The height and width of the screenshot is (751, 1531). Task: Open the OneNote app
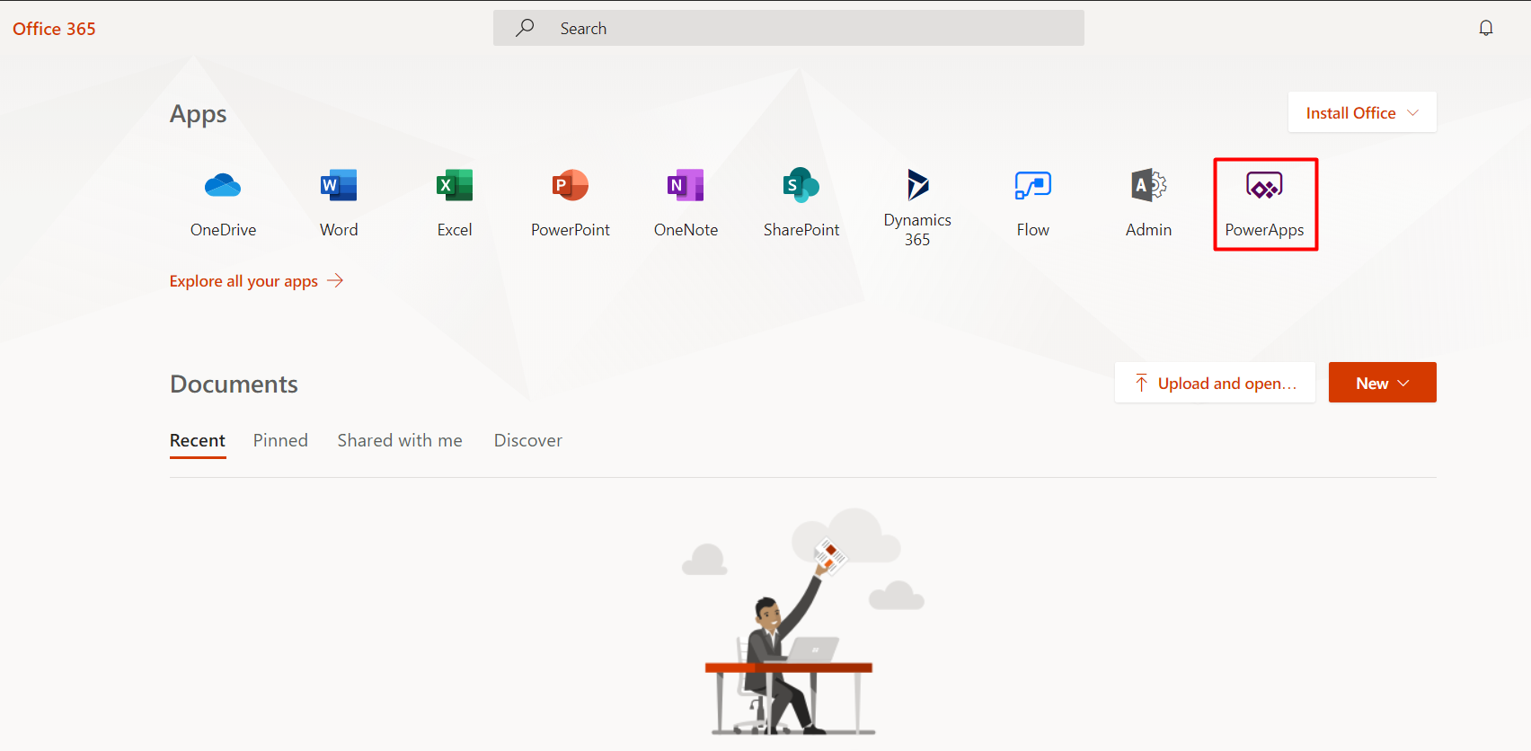pos(686,204)
